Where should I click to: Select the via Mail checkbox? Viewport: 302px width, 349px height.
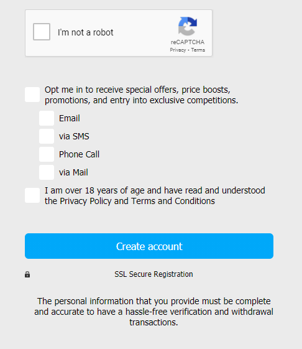click(x=47, y=172)
